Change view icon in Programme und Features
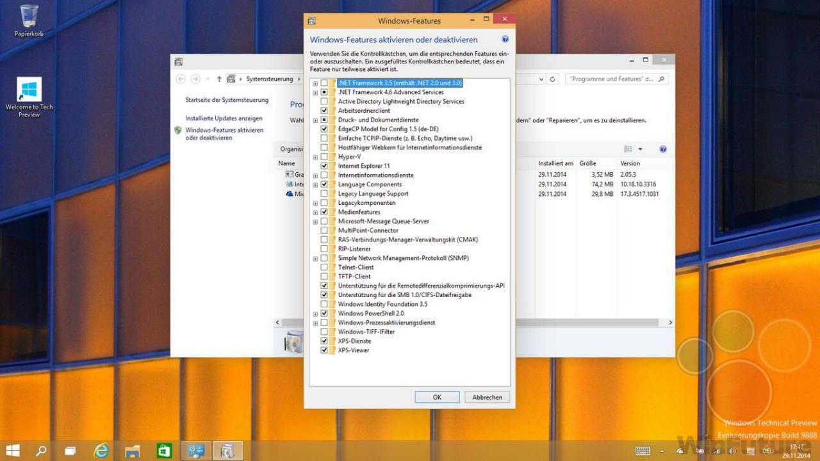Screen dimensions: 820x461 (x=628, y=149)
